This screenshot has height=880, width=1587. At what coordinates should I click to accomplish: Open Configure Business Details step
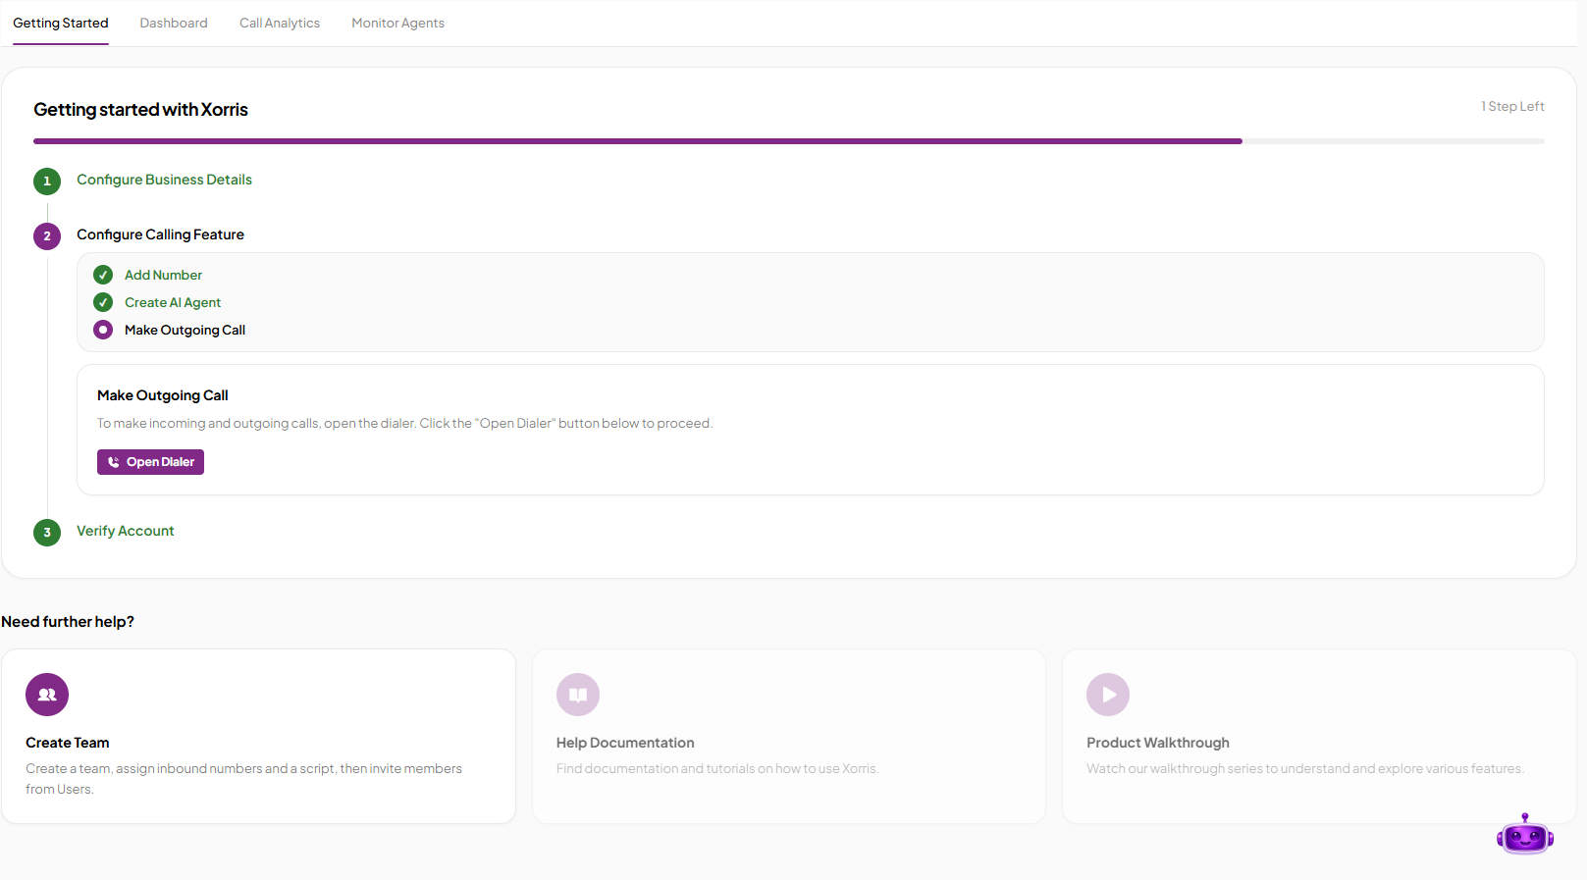(x=164, y=180)
